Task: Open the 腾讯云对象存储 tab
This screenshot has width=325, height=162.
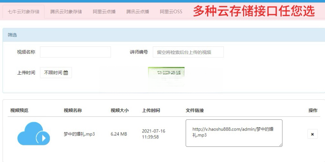Action: tap(66, 12)
